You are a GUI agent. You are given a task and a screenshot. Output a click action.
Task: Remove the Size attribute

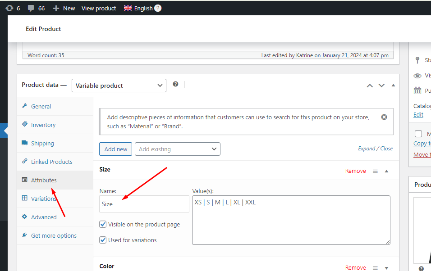coord(355,171)
